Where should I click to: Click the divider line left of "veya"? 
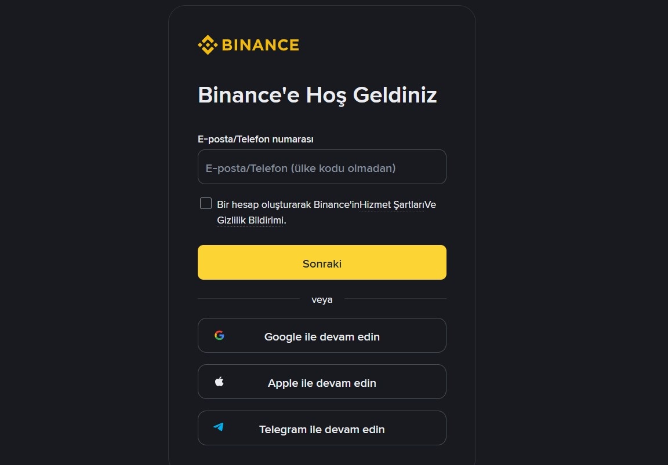(x=248, y=299)
